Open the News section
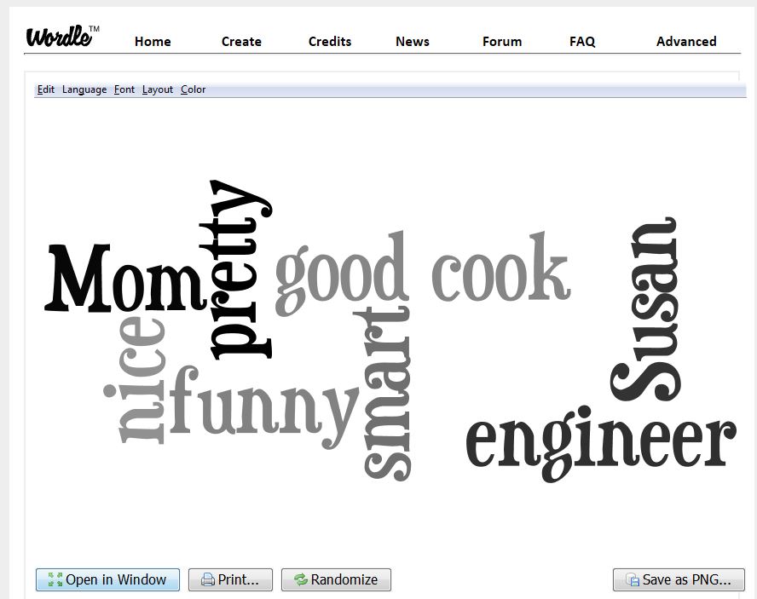 click(413, 42)
